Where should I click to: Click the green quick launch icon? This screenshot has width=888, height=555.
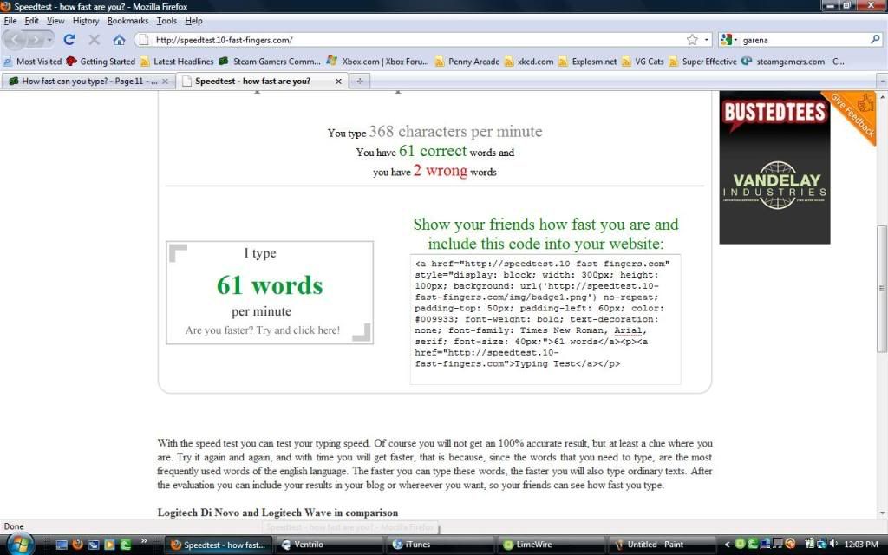click(x=125, y=545)
